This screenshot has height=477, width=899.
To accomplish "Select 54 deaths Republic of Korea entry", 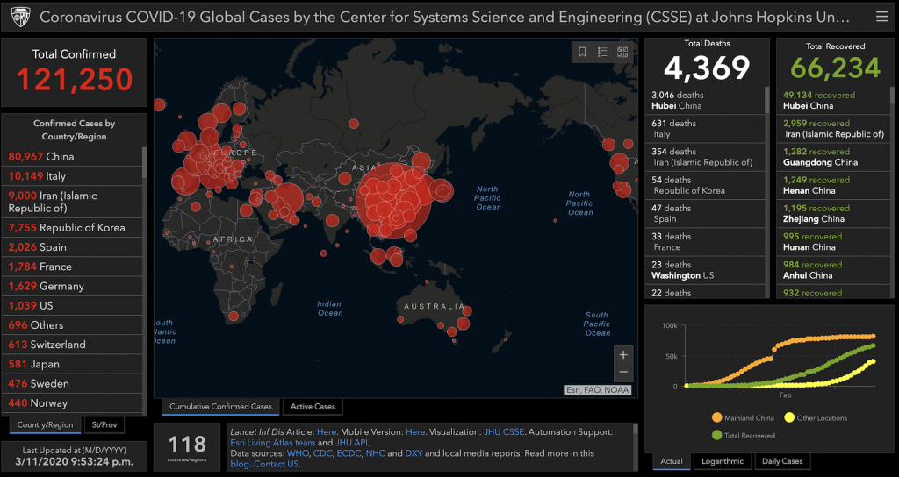I will click(705, 185).
